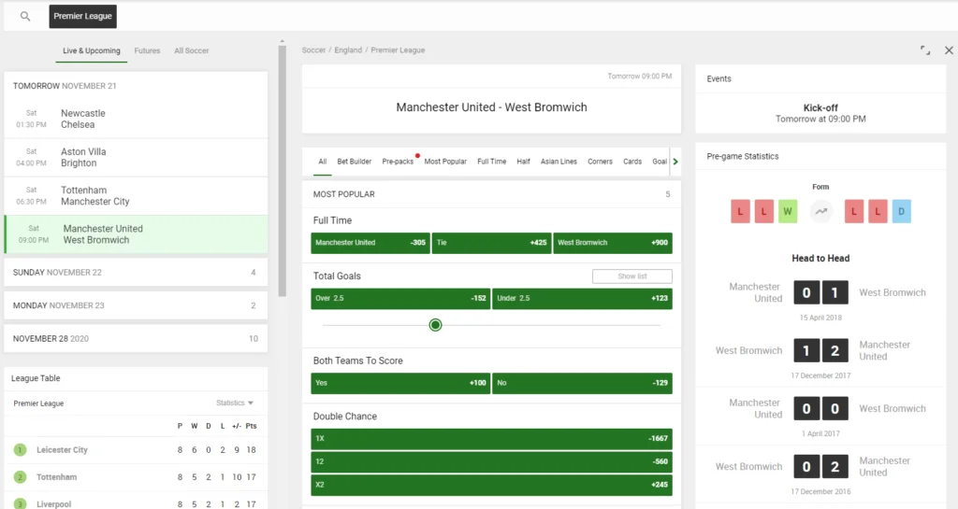Select Both Teams To Score Yes
The width and height of the screenshot is (958, 509).
(400, 384)
